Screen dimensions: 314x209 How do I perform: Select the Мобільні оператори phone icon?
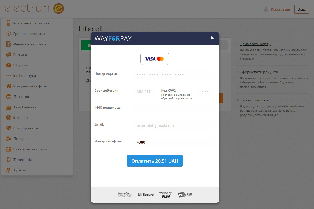9,23
